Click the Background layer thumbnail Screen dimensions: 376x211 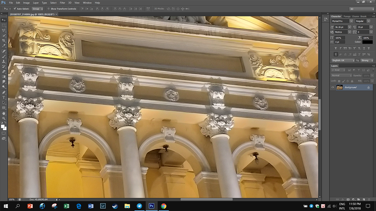(x=339, y=87)
